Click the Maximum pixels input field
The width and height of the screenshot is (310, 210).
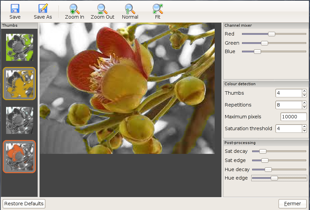point(293,117)
